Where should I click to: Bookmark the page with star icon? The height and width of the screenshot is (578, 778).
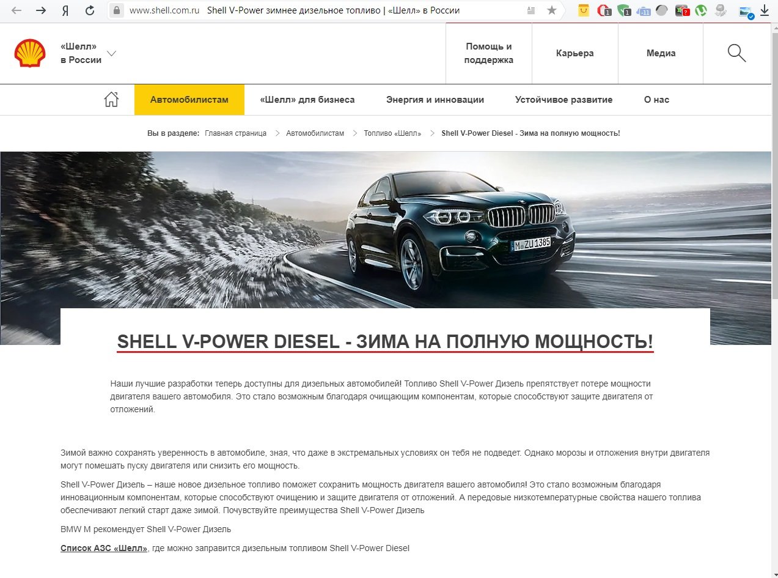point(552,10)
